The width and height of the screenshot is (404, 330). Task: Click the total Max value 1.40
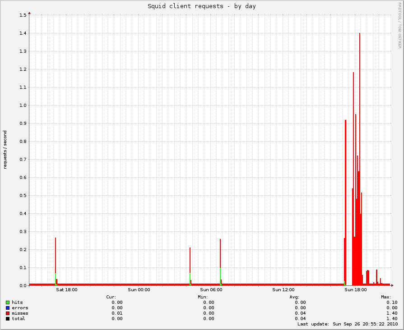[392, 319]
